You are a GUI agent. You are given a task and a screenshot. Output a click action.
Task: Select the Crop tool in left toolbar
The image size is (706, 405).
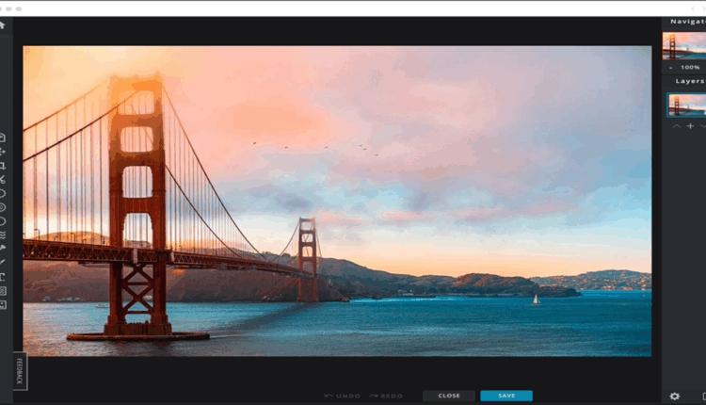[x=4, y=165]
